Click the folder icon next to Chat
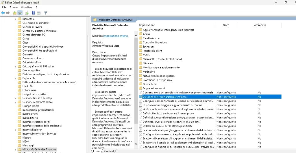296x153 pixels. click(19, 43)
